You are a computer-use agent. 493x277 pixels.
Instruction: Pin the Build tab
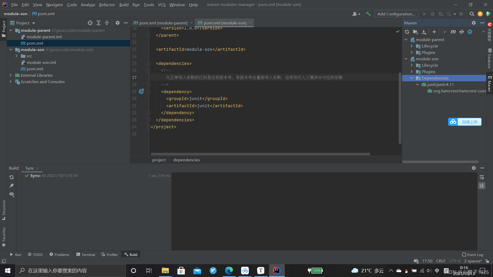12,186
